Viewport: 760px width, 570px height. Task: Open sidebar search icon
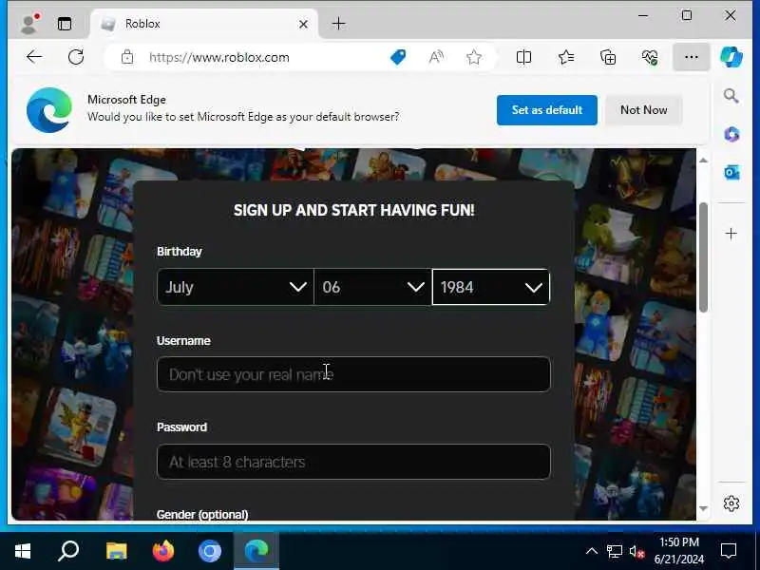point(731,96)
